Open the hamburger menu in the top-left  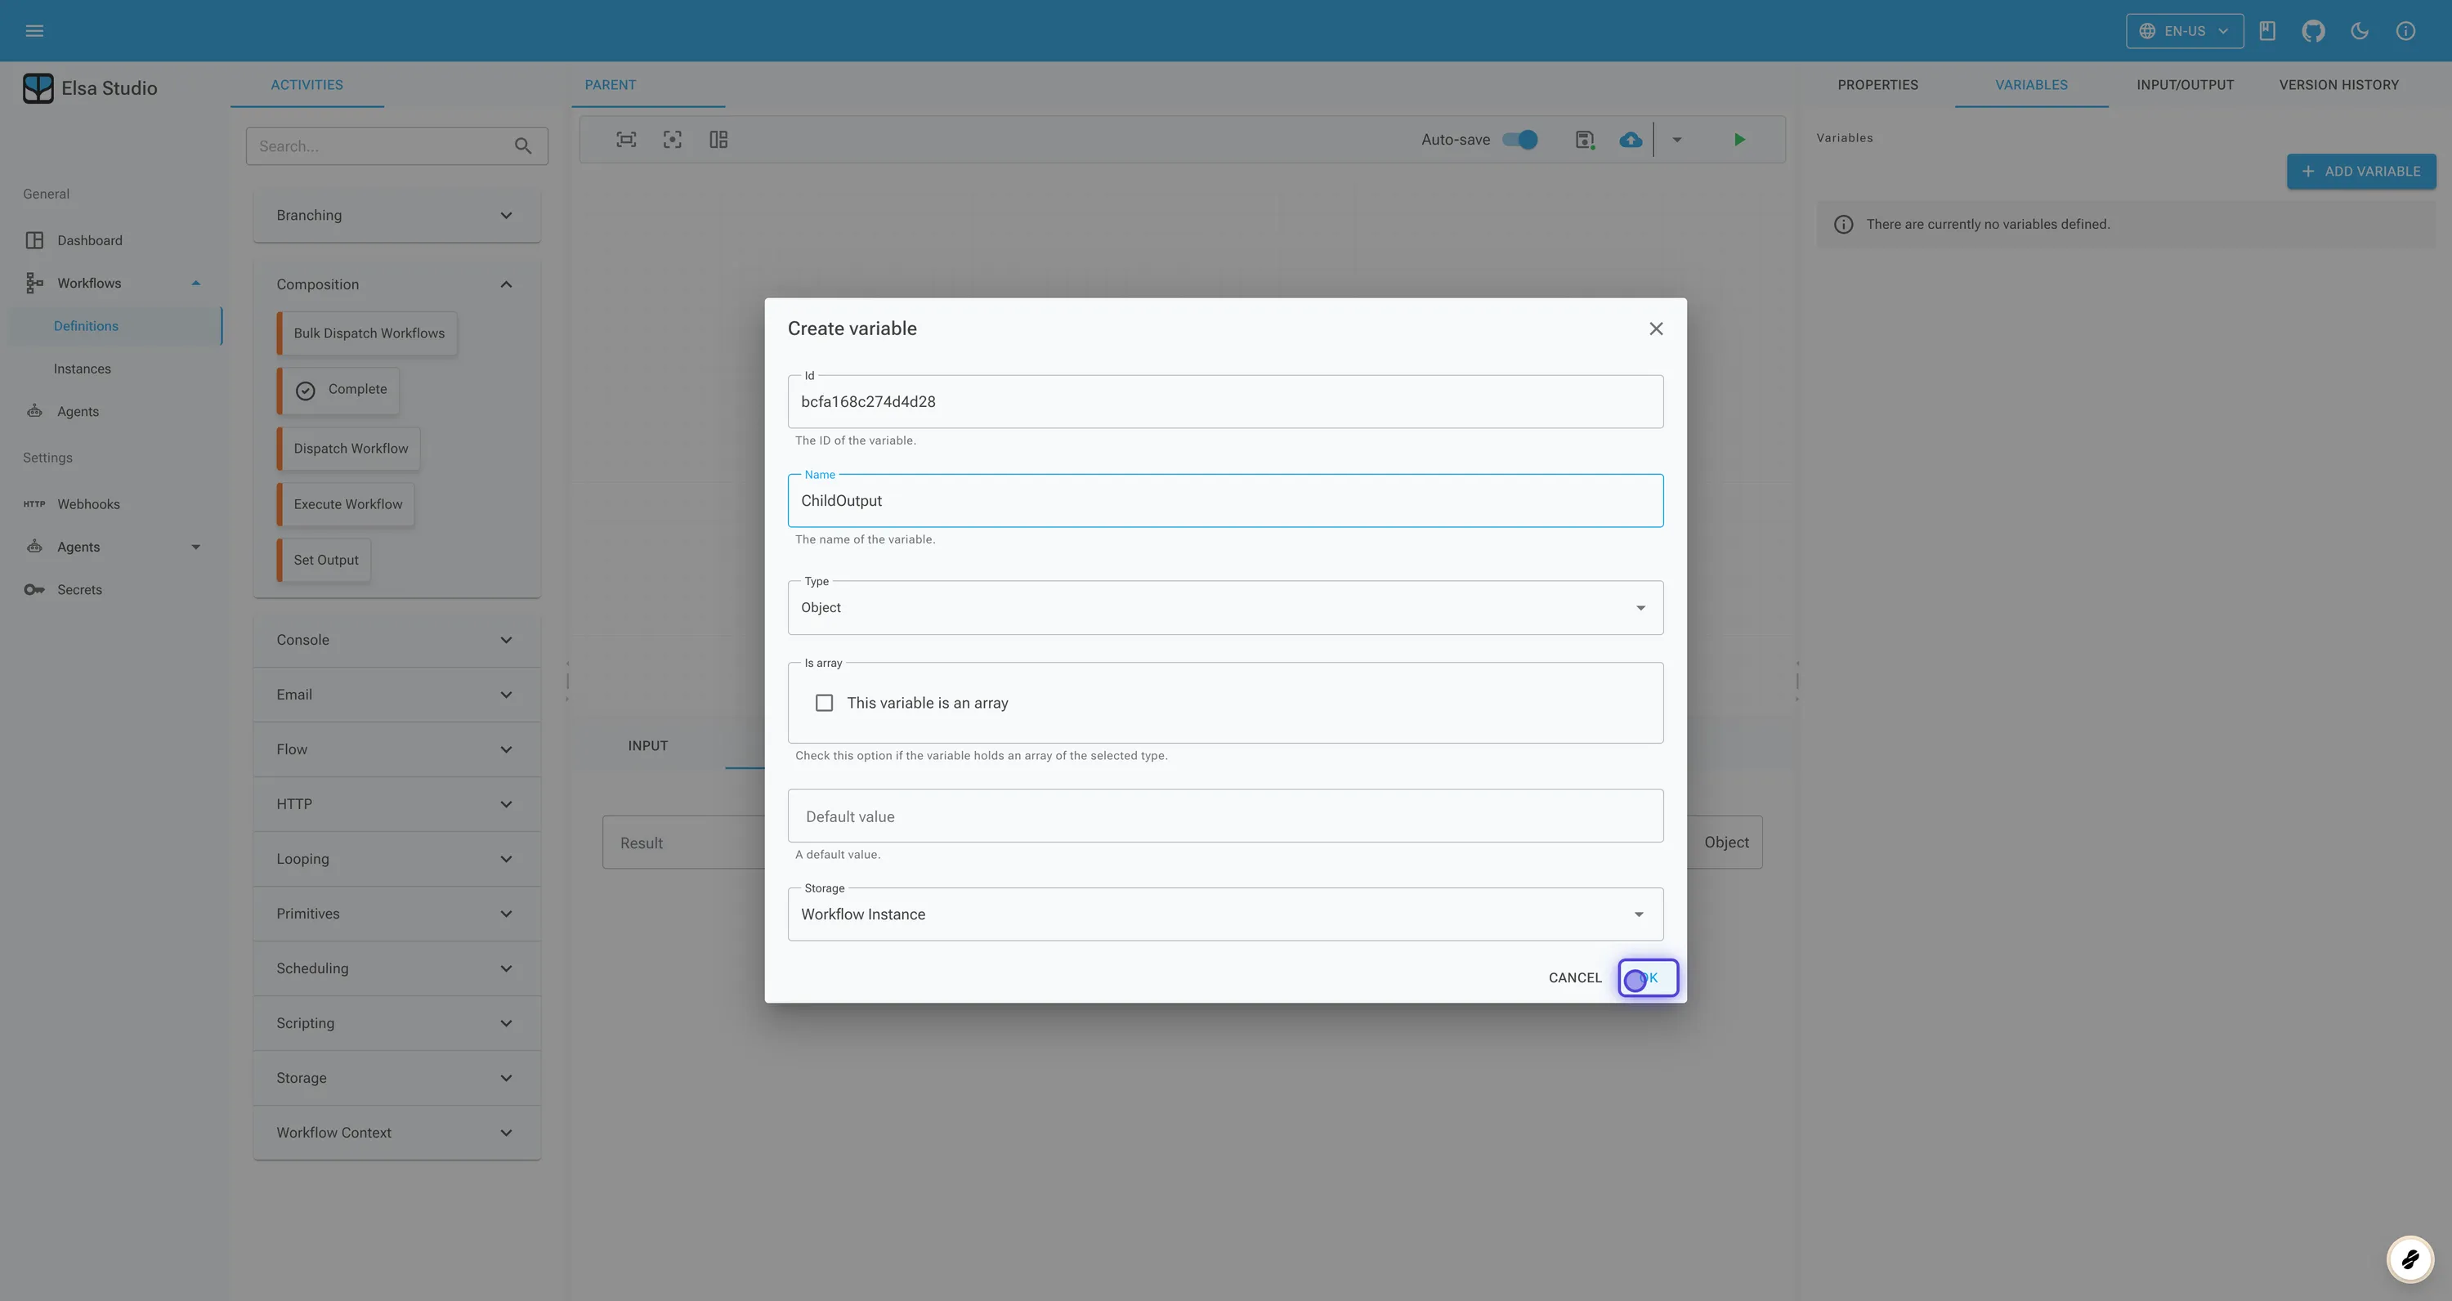coord(34,30)
